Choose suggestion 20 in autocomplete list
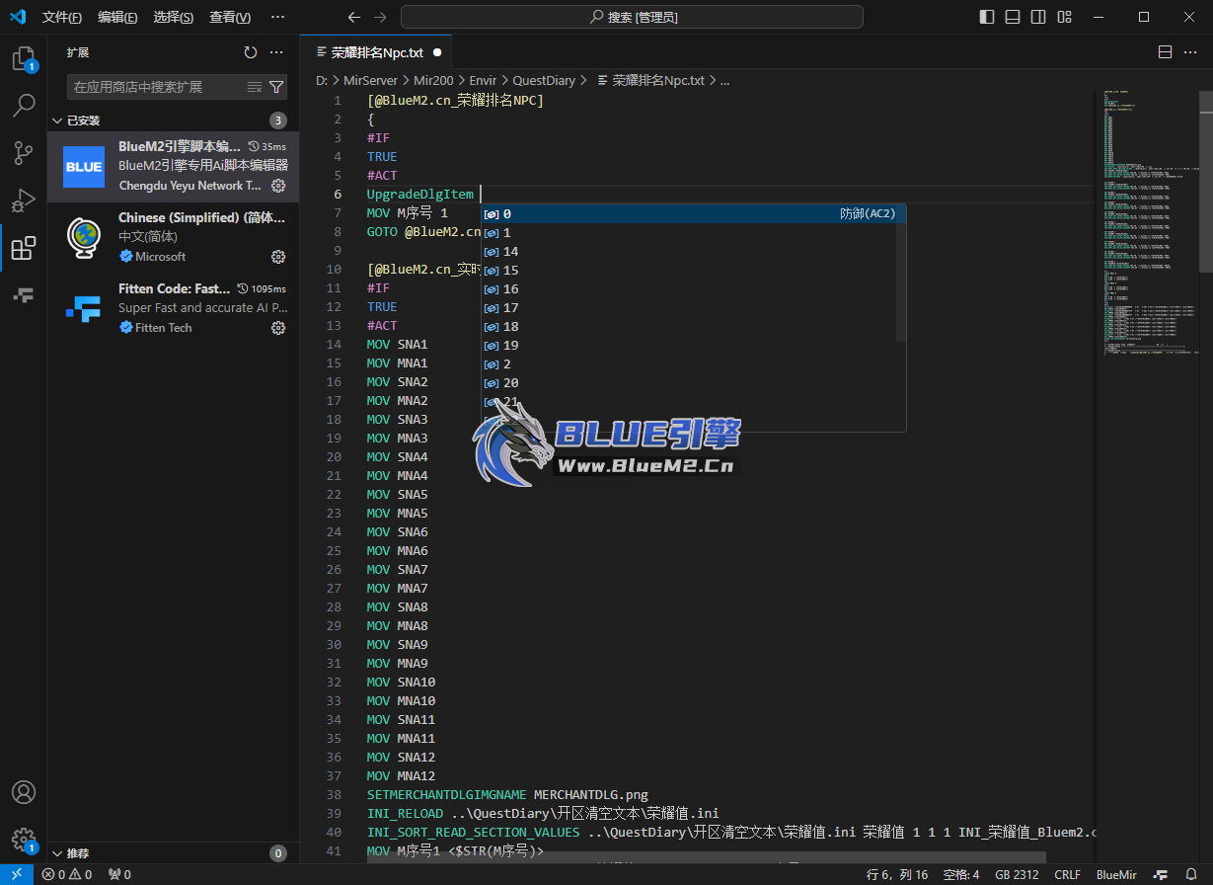The image size is (1213, 885). pyautogui.click(x=693, y=382)
